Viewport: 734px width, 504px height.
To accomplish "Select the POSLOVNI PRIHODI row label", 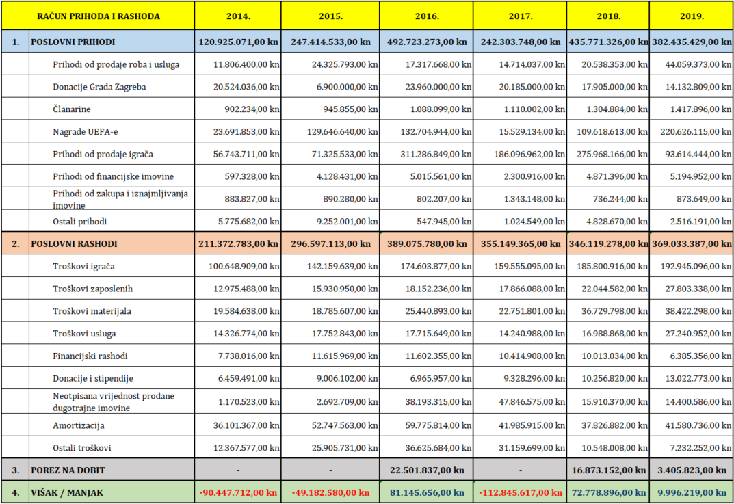I will (x=73, y=42).
